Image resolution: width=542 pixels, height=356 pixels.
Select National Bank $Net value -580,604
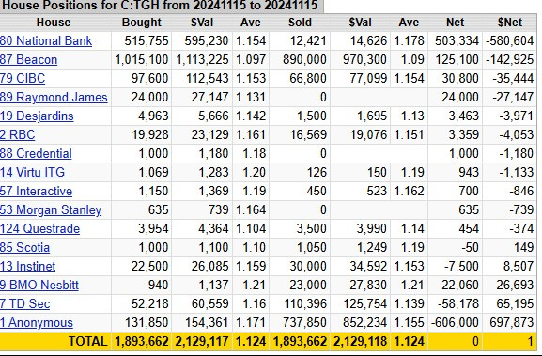(509, 40)
